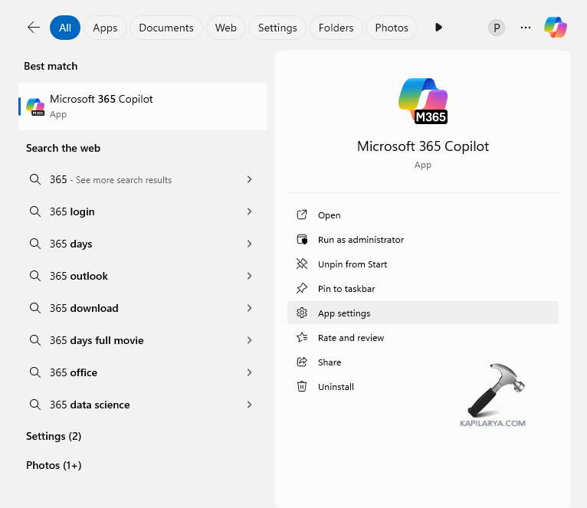587x508 pixels.
Task: Click the App settings gear icon
Action: point(302,313)
